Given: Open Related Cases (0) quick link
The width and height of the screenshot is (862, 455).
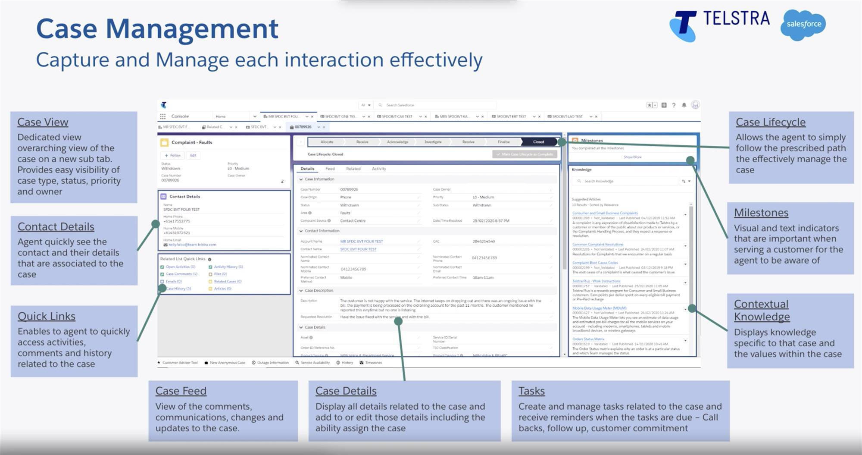Looking at the screenshot, I should [228, 281].
